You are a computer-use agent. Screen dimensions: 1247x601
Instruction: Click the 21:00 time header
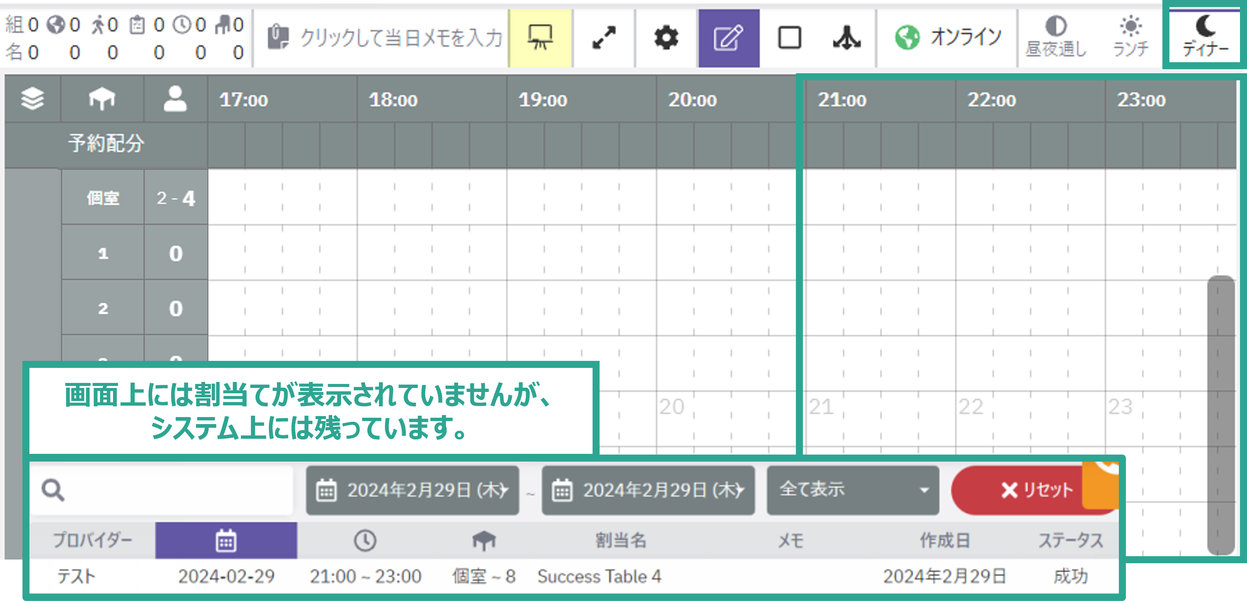click(842, 100)
